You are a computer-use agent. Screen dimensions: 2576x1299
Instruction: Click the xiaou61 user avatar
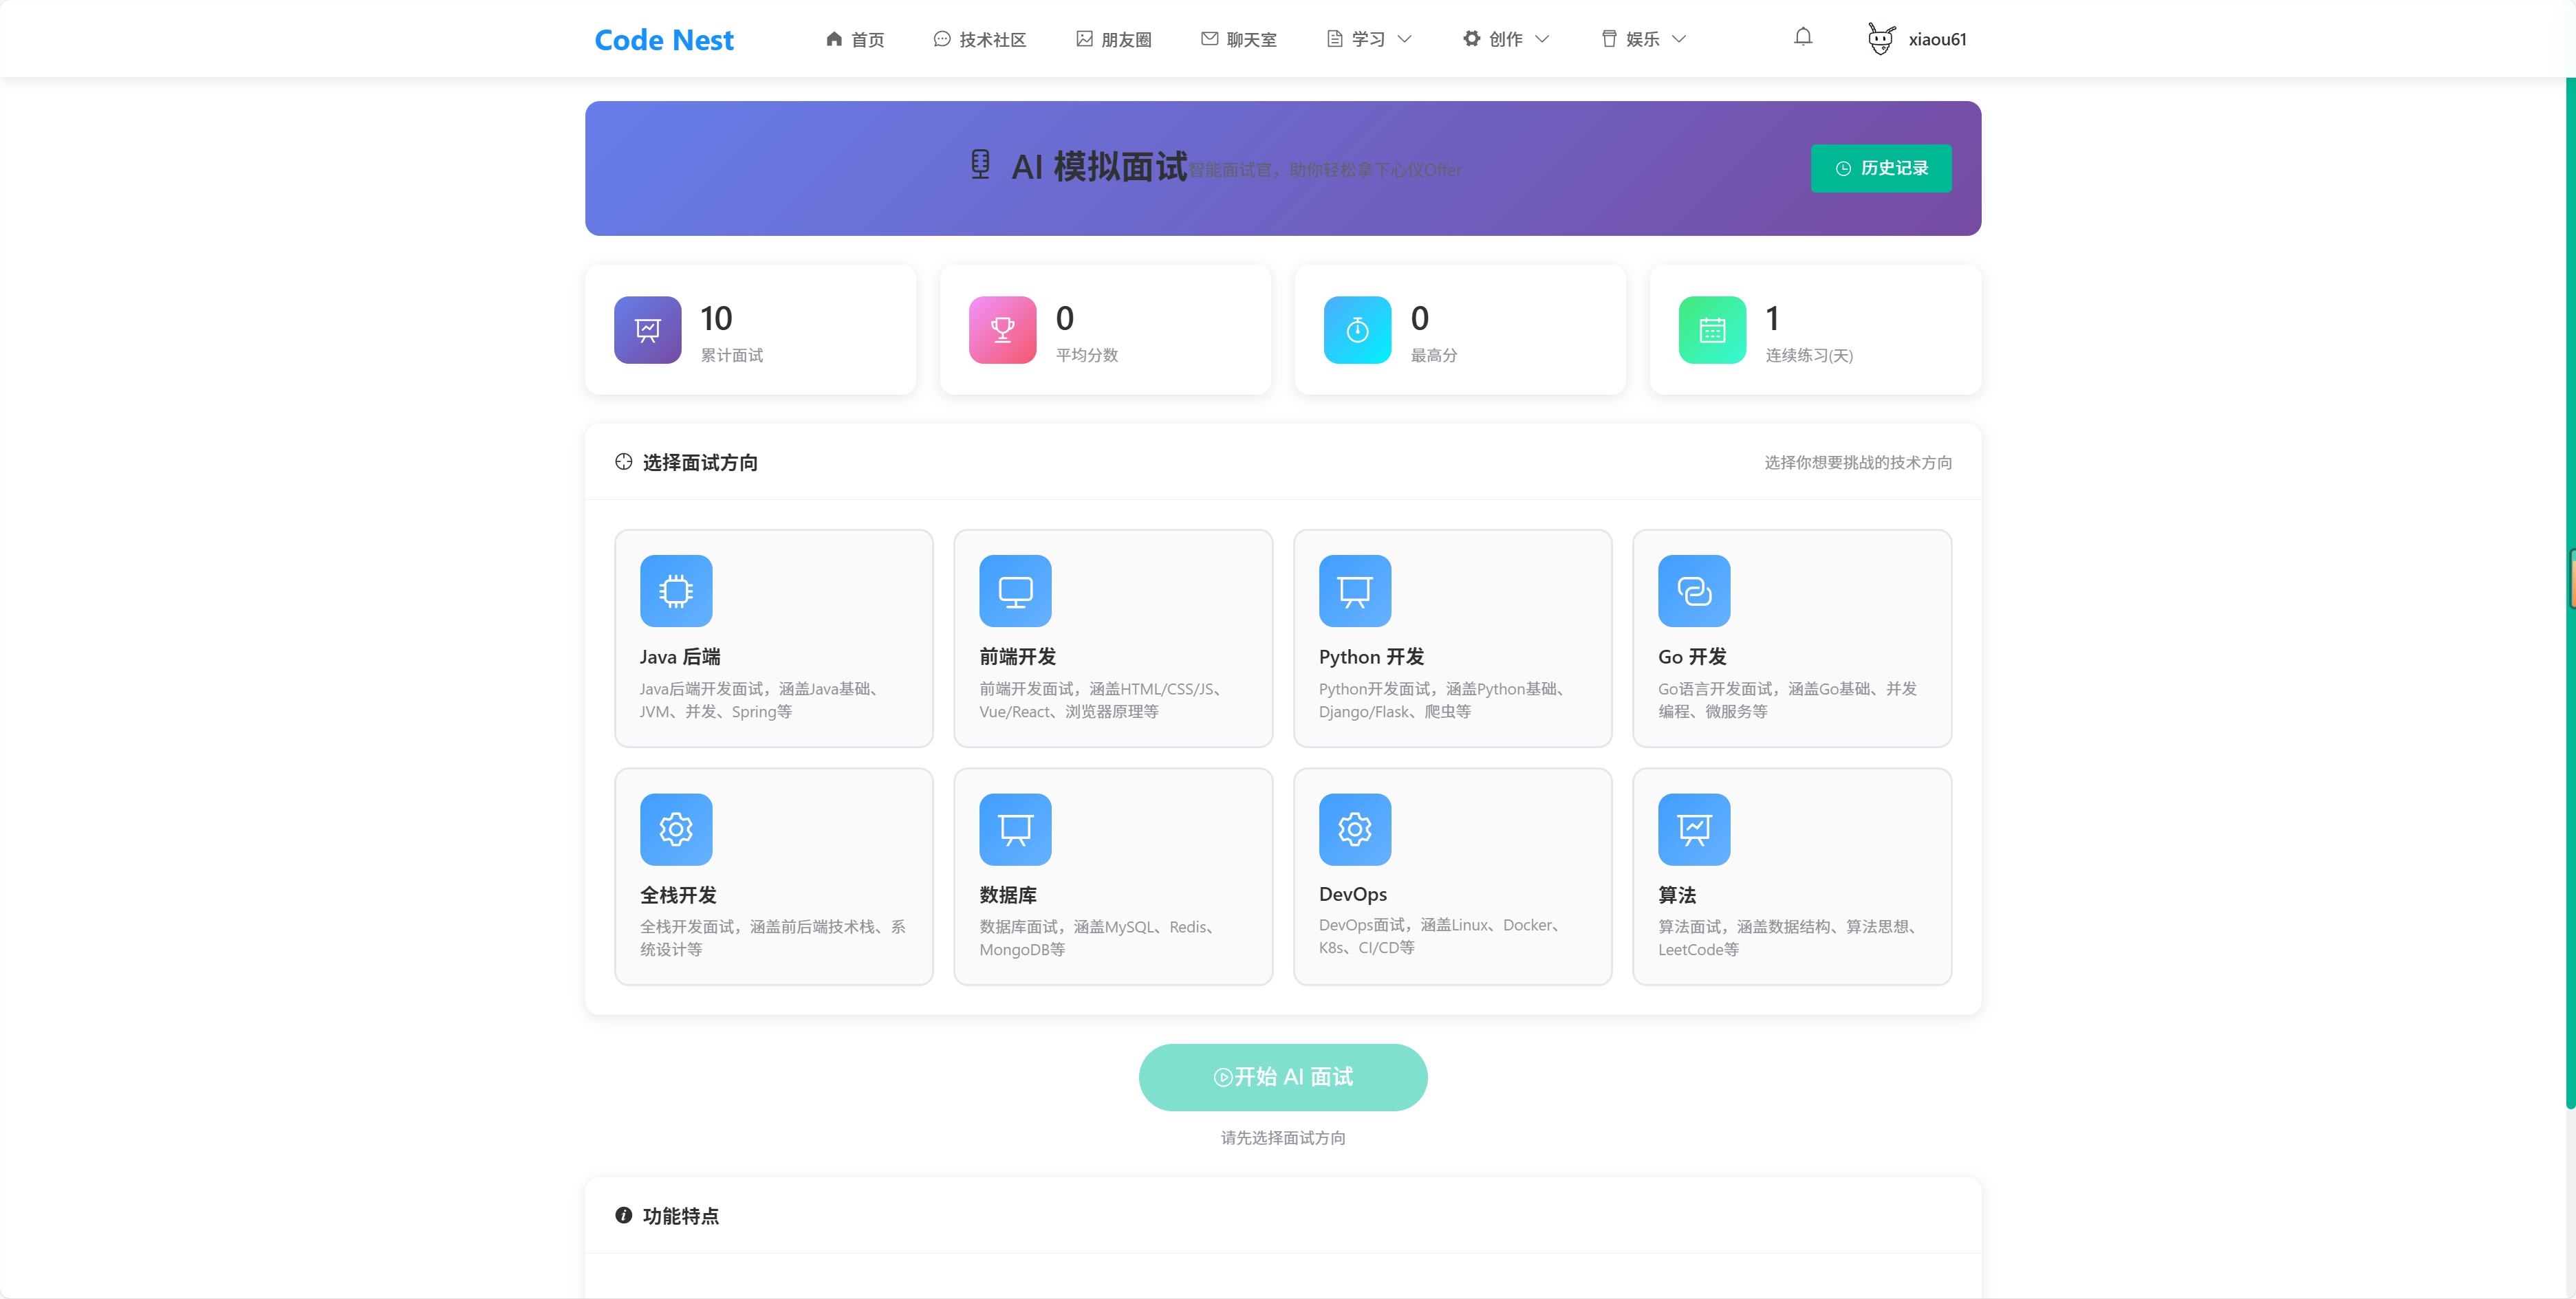[1880, 39]
